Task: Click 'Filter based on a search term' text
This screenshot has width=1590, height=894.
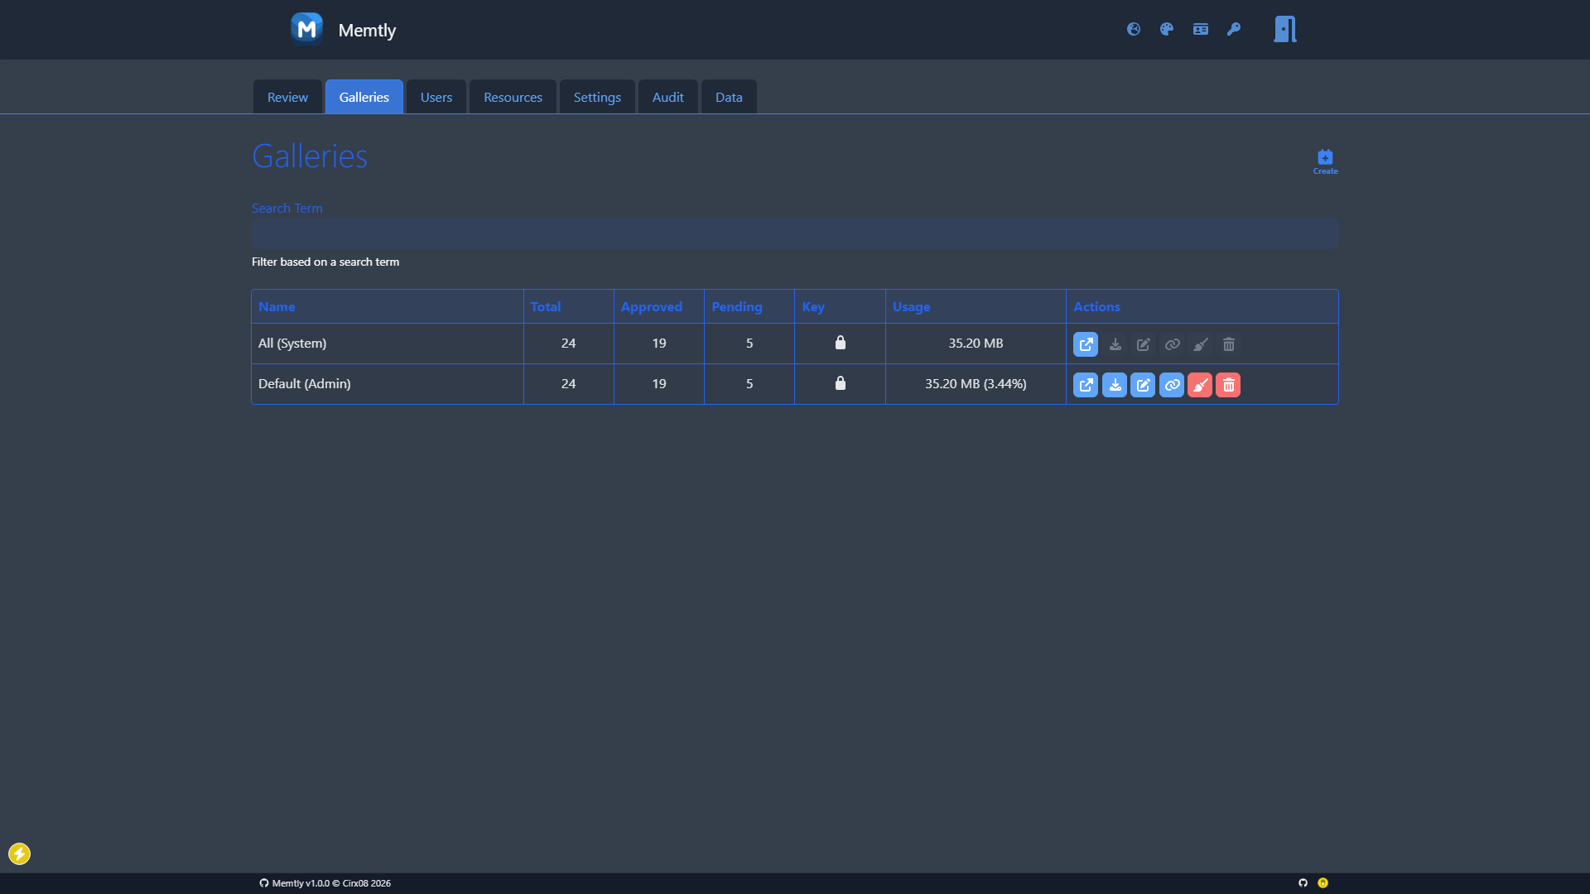Action: point(325,262)
